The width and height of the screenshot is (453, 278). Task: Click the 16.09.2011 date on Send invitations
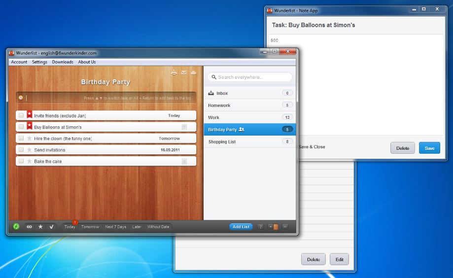(x=170, y=150)
